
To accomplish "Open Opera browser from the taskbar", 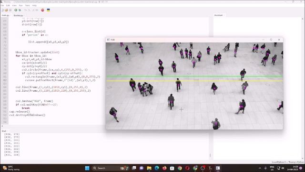I will (x=187, y=168).
